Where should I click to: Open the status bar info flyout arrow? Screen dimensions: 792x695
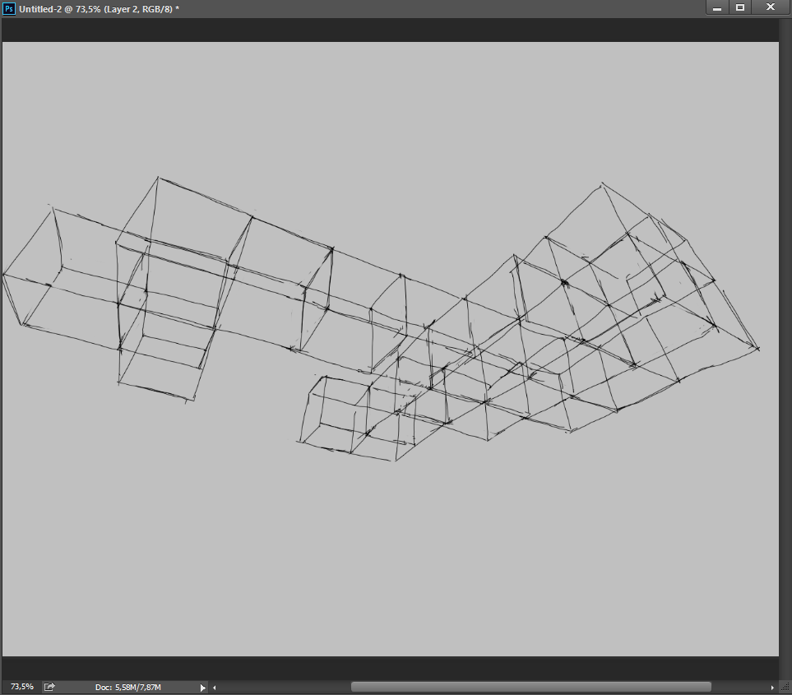click(x=203, y=687)
